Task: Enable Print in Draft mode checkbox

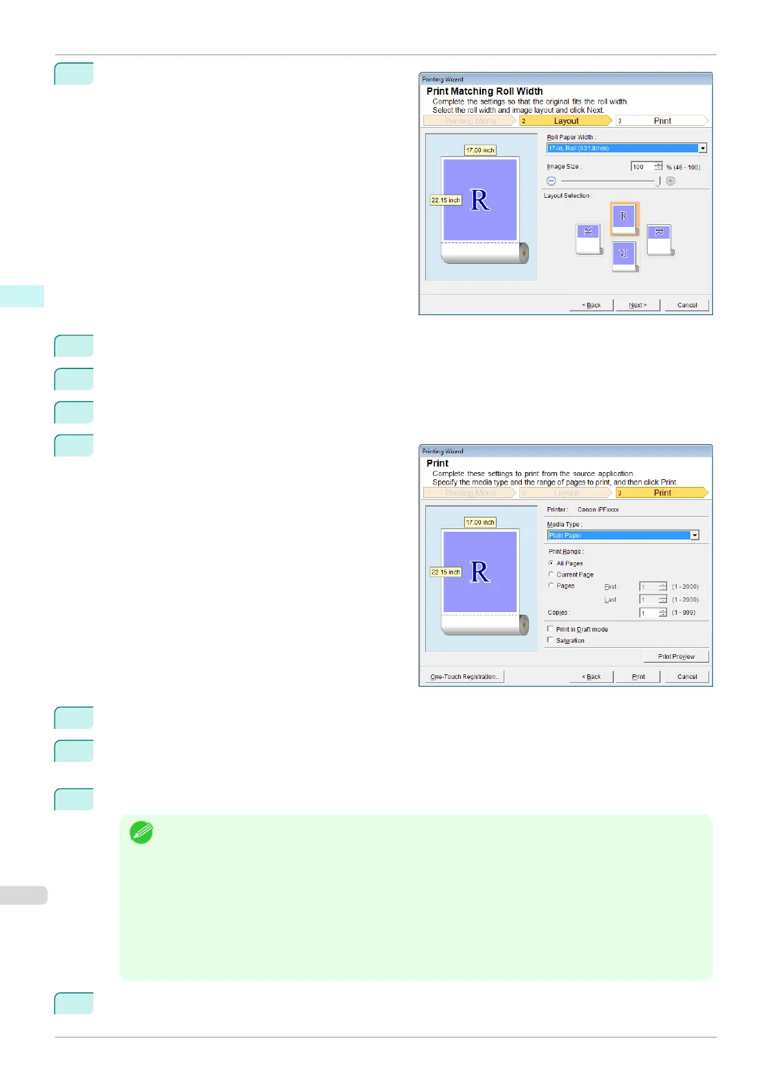Action: [550, 630]
